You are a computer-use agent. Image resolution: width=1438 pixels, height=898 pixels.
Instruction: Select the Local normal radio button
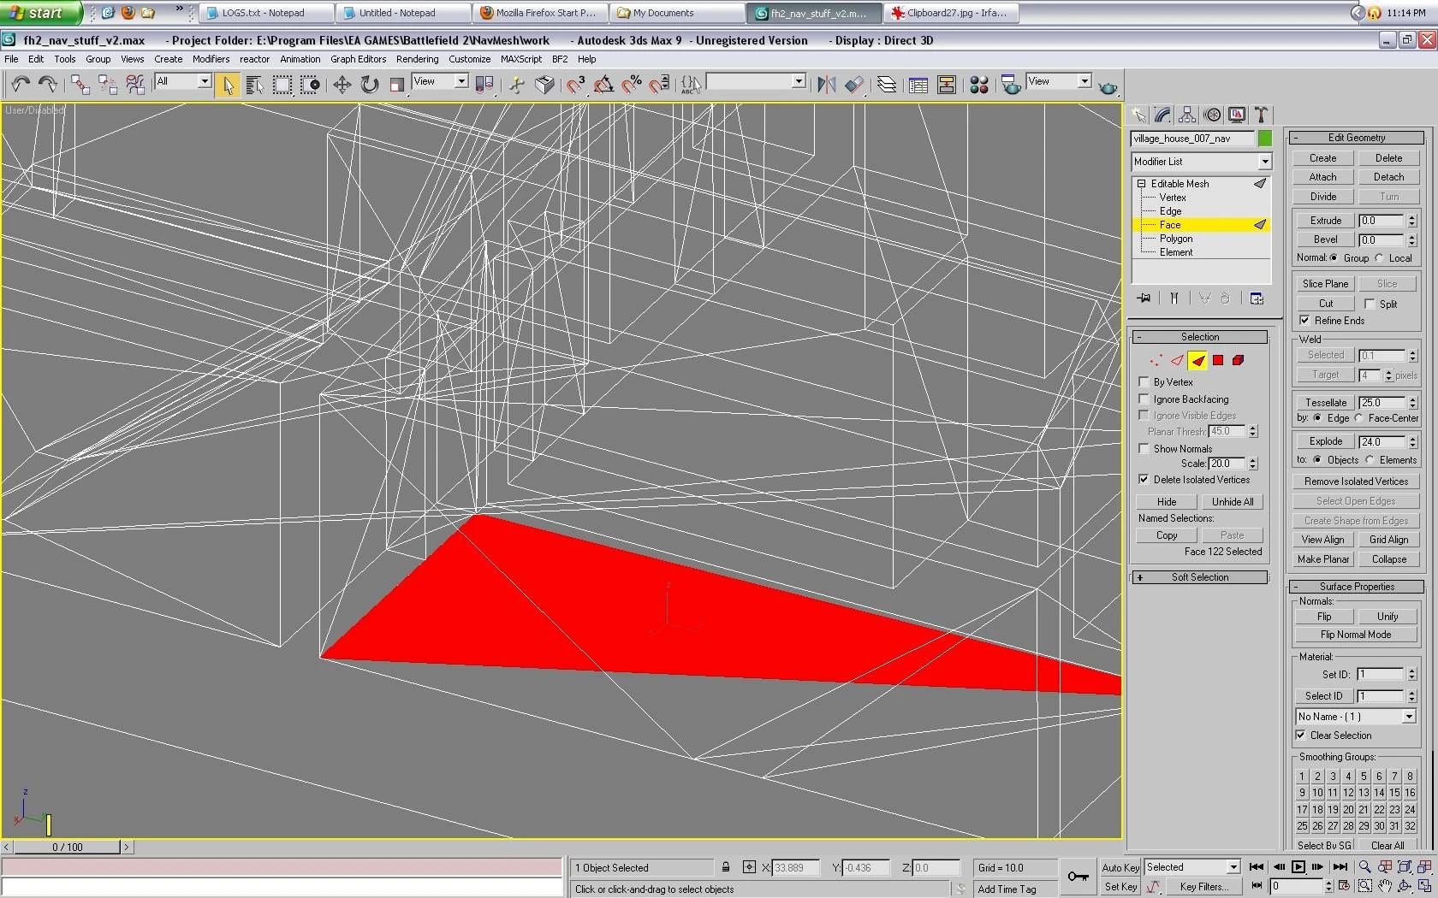pyautogui.click(x=1379, y=258)
